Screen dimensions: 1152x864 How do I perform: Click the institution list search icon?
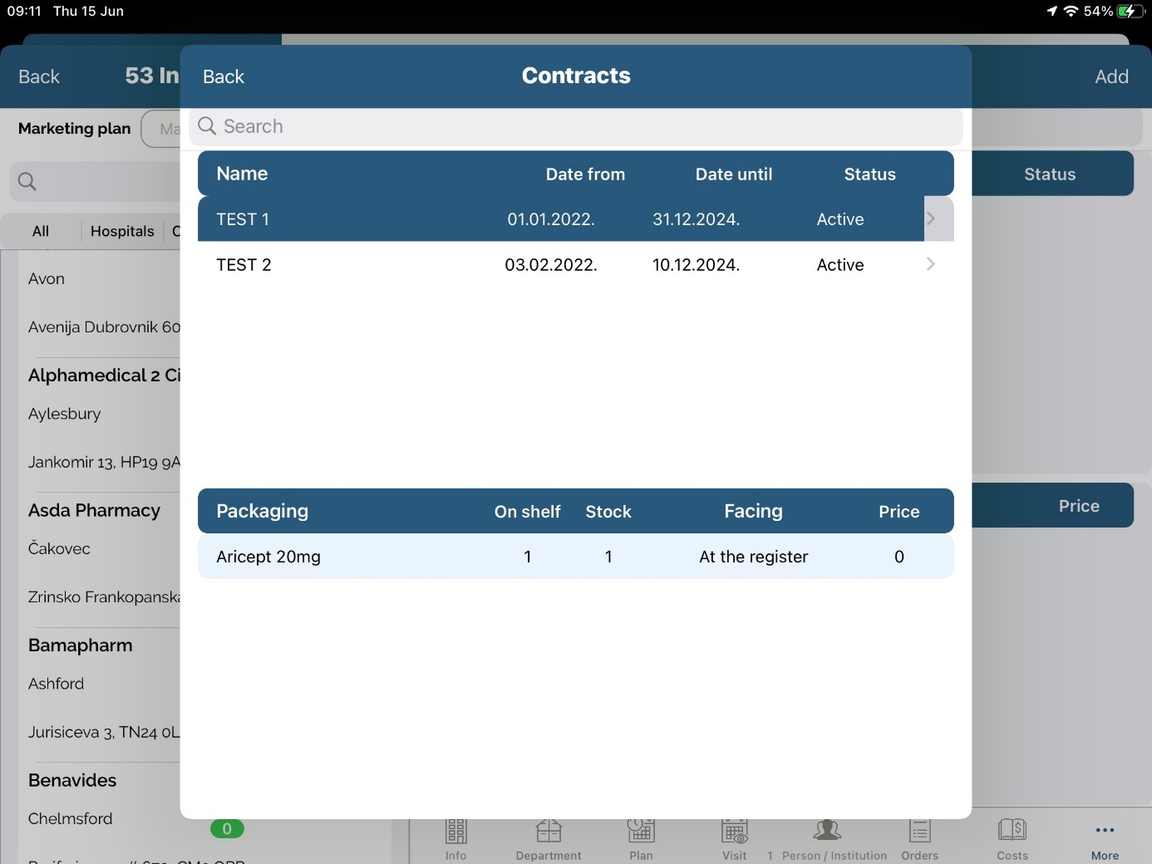coord(27,181)
